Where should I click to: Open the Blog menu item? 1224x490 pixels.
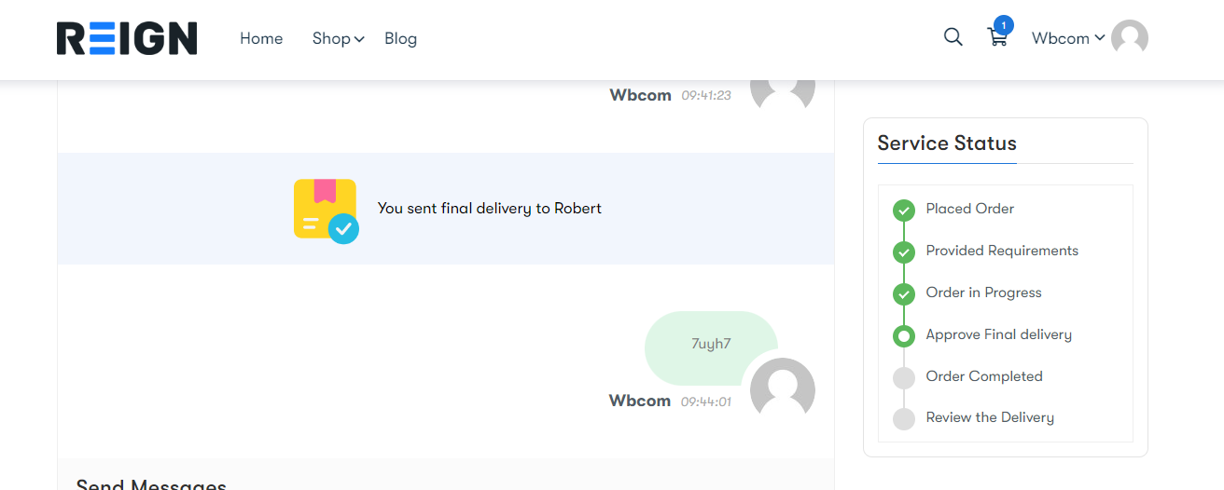click(400, 38)
